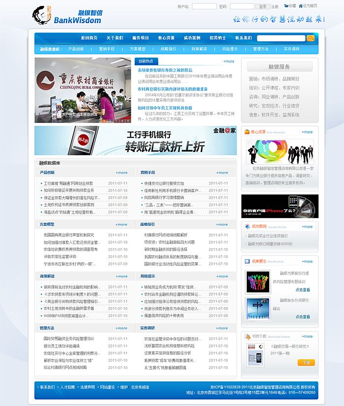Open the 返回首页 menu item
This screenshot has width=344, height=406.
89,38
